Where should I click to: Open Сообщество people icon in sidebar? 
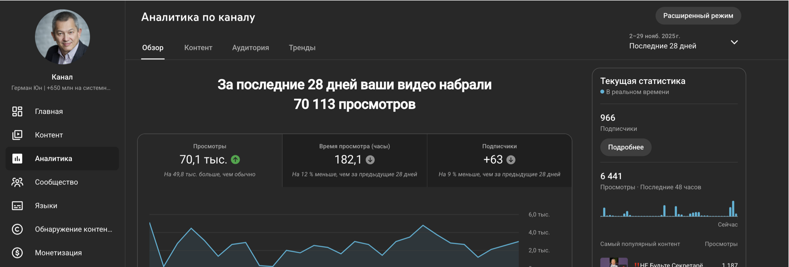pos(17,182)
